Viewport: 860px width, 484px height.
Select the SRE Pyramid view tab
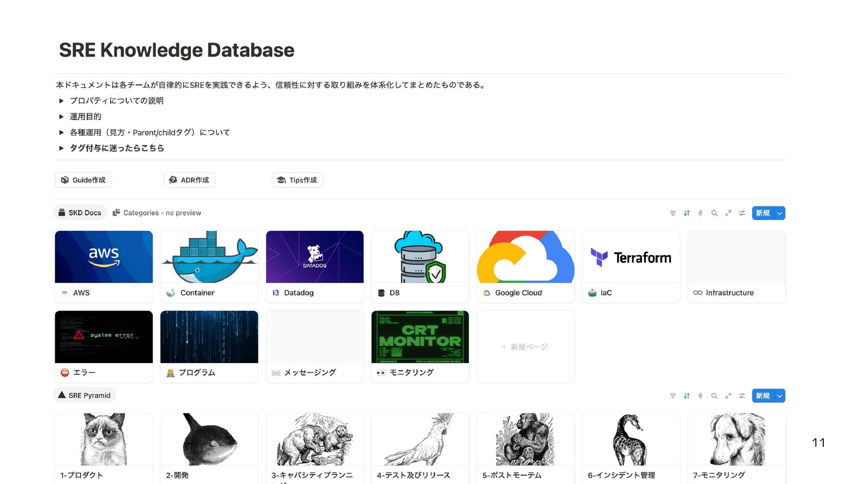click(84, 395)
